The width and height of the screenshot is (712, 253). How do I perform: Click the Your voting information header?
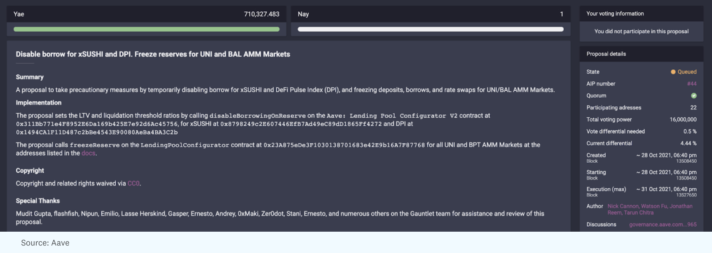615,14
